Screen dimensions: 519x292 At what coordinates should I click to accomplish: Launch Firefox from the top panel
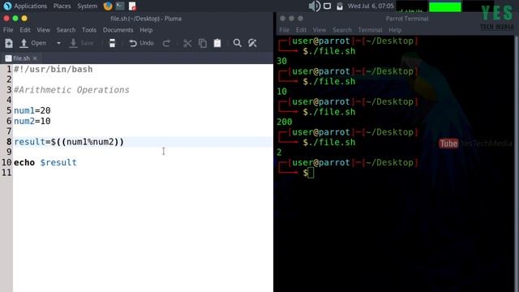(108, 6)
